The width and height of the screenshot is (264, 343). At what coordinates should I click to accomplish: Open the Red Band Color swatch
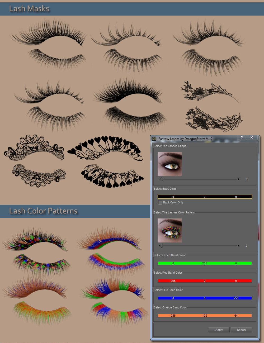(205, 280)
